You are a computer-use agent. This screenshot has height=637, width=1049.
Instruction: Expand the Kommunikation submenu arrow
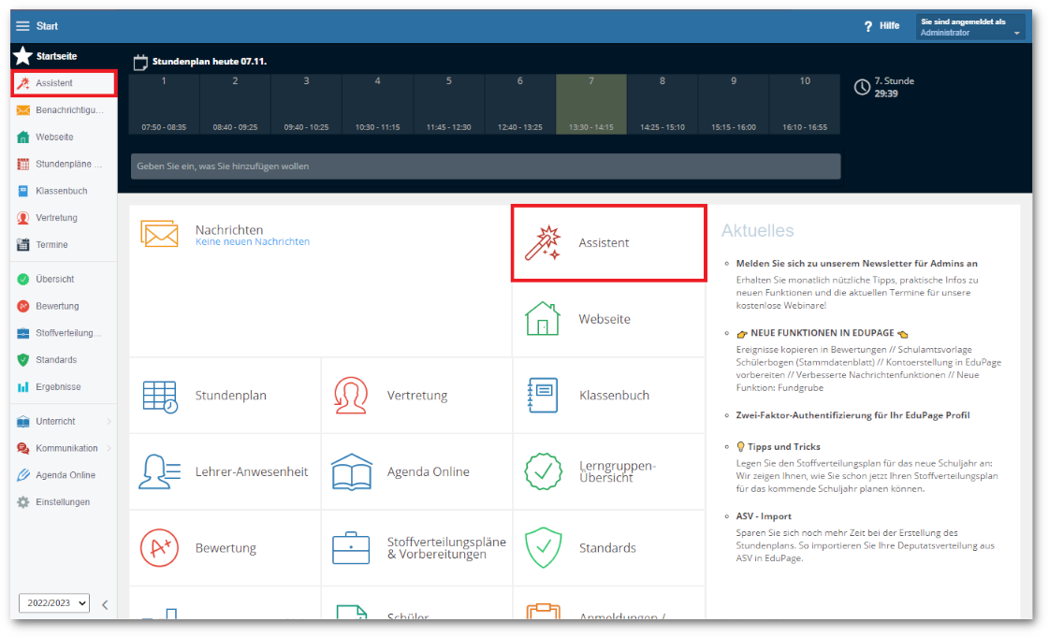click(x=109, y=448)
